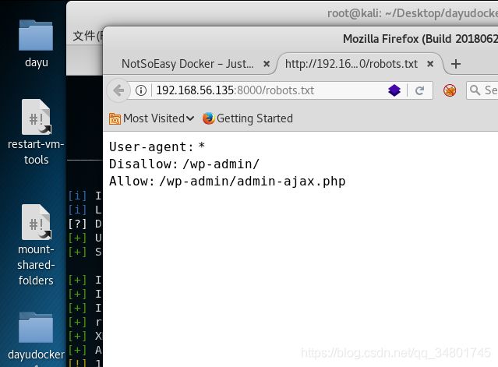This screenshot has height=367, width=498.
Task: Click the 'Disallow: /wp-admin/' line
Action: [184, 164]
